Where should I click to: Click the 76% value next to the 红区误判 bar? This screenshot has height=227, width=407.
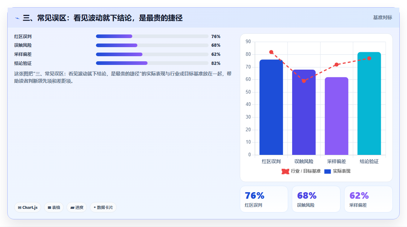216,37
